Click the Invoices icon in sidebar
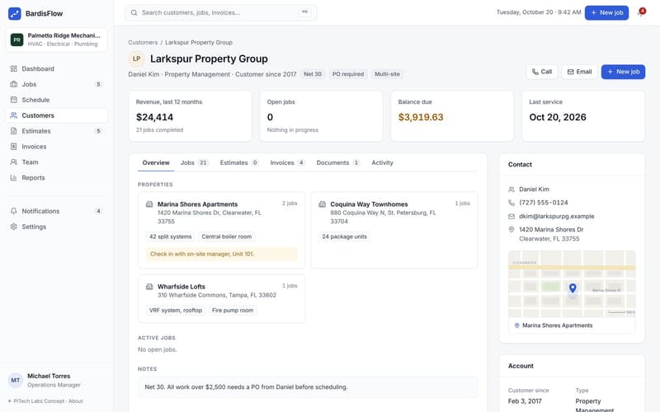Image resolution: width=660 pixels, height=412 pixels. (14, 147)
